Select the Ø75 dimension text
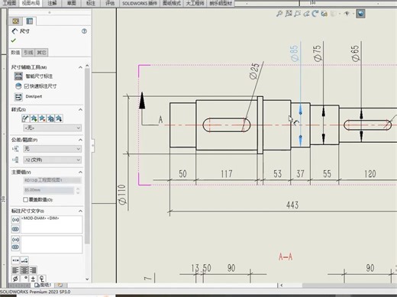Image resolution: width=397 pixels, height=297 pixels. (318, 53)
